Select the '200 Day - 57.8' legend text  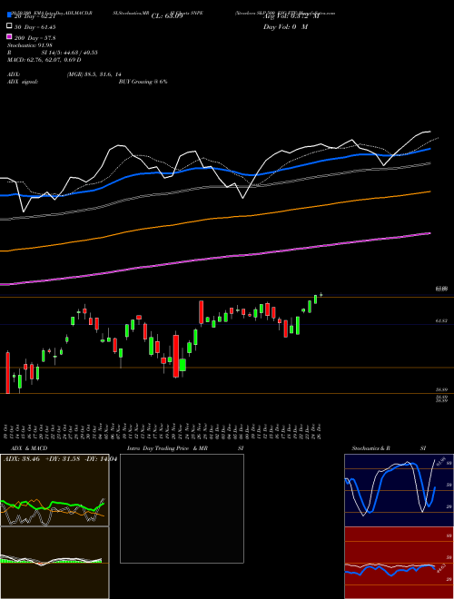[x=35, y=38]
